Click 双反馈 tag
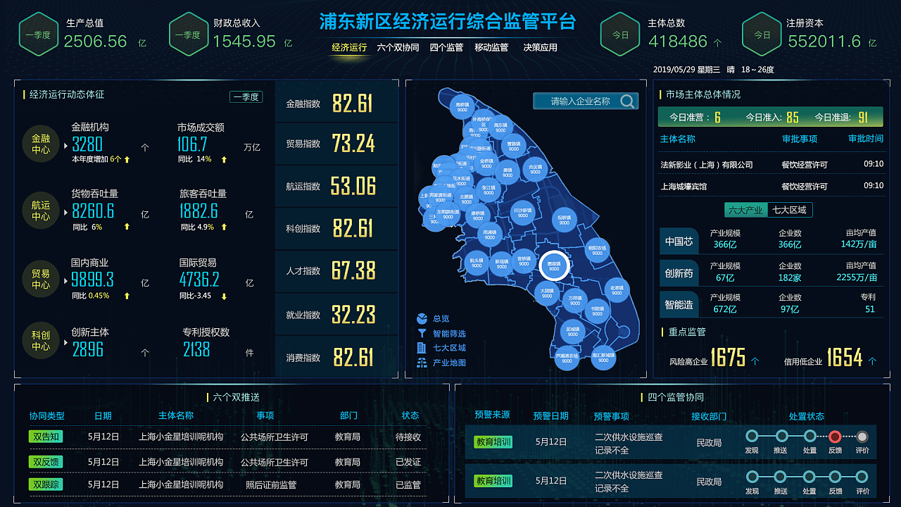Image resolution: width=901 pixels, height=507 pixels. [x=46, y=462]
